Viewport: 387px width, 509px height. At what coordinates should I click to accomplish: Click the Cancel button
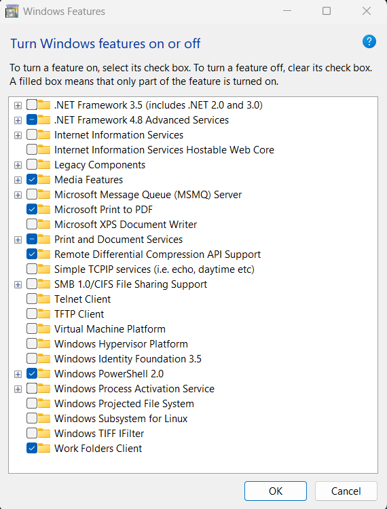[346, 491]
